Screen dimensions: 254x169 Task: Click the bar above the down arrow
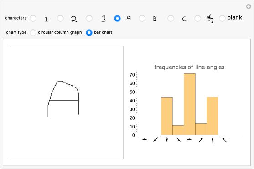[167, 116]
